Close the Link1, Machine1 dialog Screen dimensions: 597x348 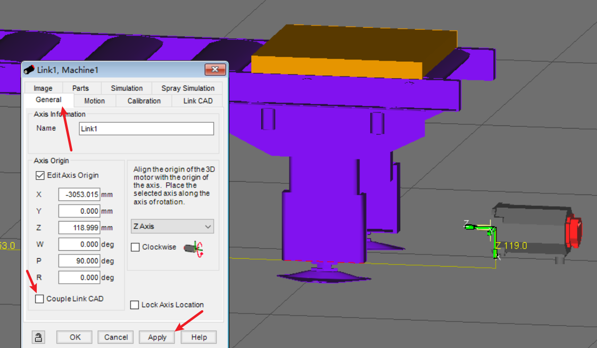click(215, 69)
